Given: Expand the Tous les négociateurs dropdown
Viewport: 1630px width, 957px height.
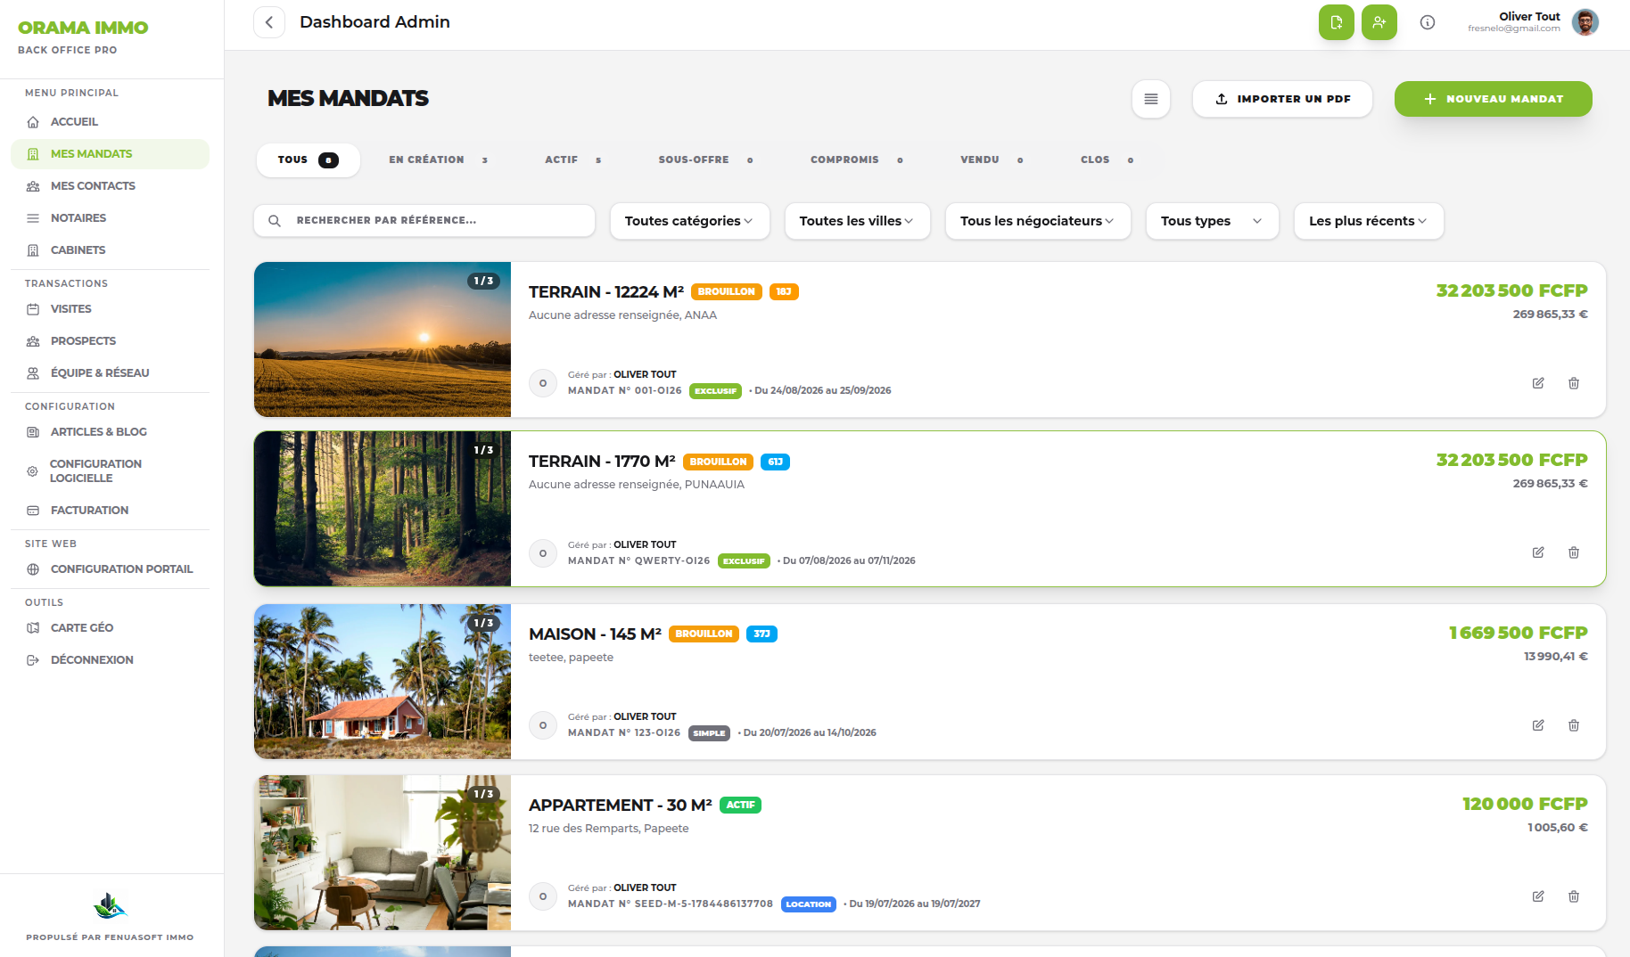Looking at the screenshot, I should [x=1038, y=221].
